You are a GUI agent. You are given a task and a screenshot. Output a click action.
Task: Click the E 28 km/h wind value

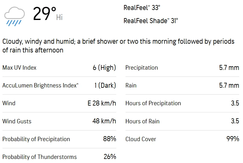pyautogui.click(x=102, y=103)
